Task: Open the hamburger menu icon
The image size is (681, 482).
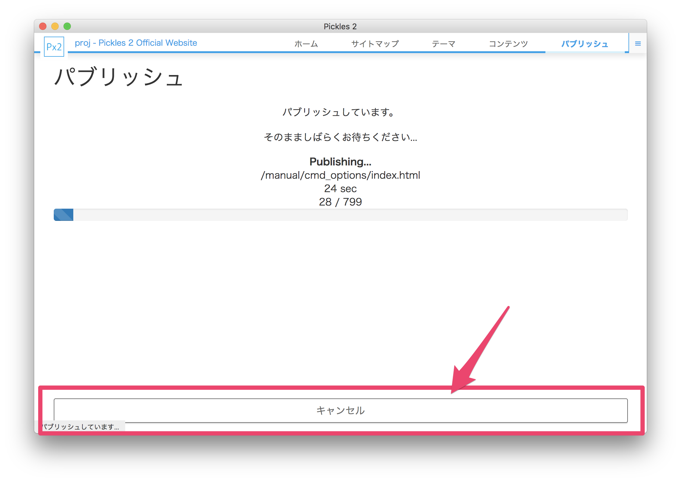Action: tap(638, 44)
